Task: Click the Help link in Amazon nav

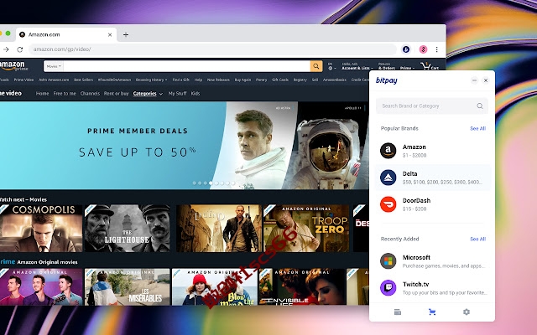Action: 198,80
